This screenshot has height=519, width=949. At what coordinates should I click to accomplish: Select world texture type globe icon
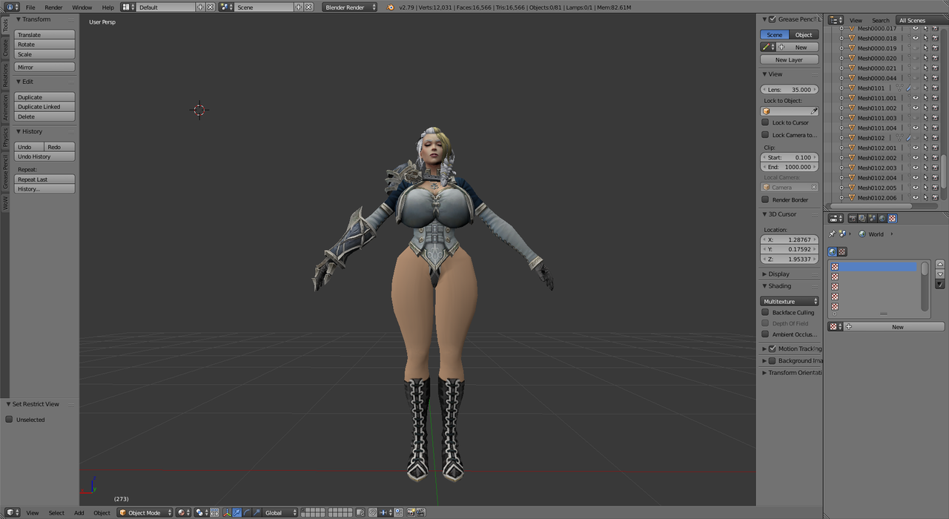point(833,251)
